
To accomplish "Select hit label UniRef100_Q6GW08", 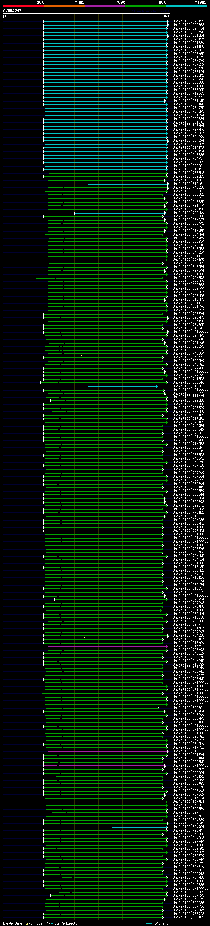I will click(x=188, y=79).
